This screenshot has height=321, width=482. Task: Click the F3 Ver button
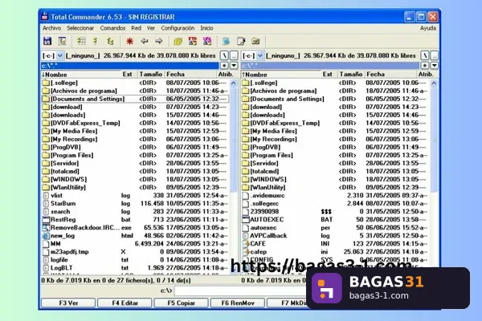point(68,303)
